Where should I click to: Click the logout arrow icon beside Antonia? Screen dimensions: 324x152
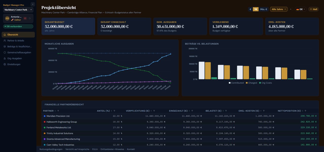point(30,18)
